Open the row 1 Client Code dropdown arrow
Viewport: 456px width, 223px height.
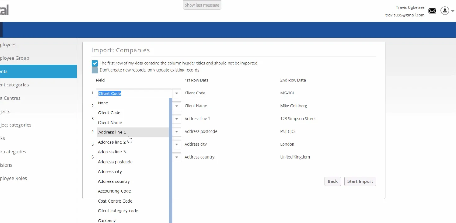(x=177, y=93)
